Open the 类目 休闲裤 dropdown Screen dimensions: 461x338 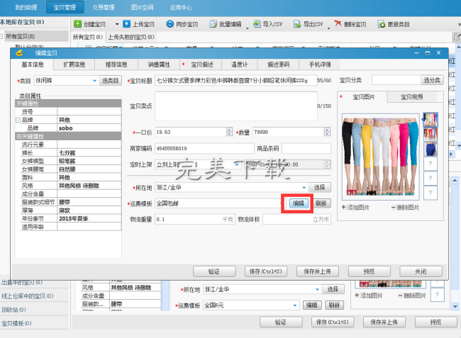coord(94,81)
